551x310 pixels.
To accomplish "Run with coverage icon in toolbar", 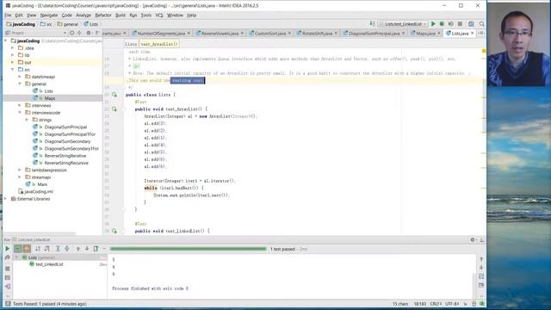I will (450, 24).
